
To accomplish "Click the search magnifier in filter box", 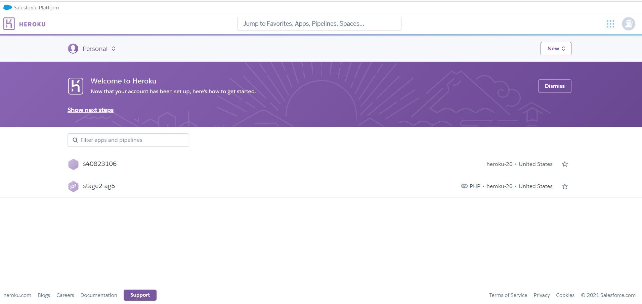I will [75, 140].
